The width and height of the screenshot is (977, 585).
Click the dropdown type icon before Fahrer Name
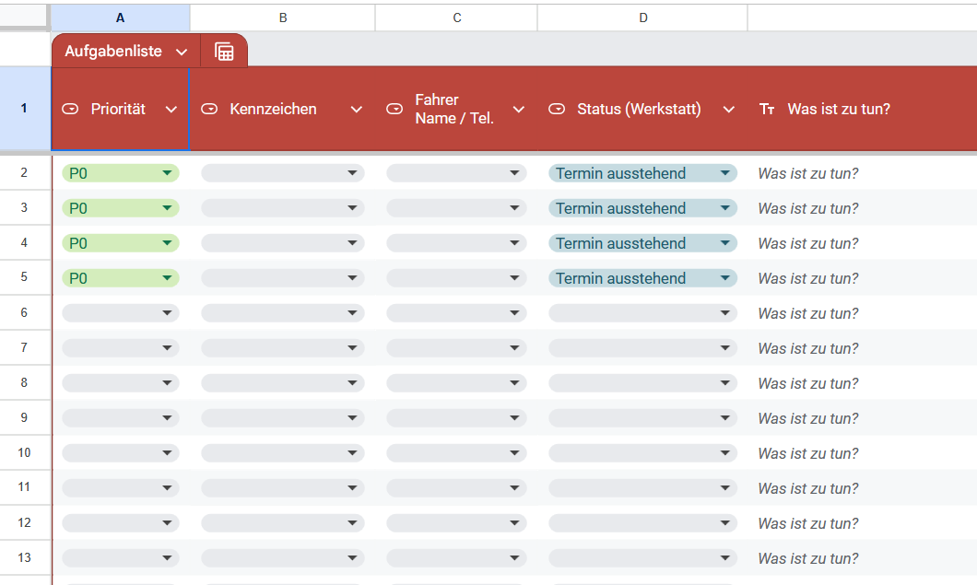(394, 109)
